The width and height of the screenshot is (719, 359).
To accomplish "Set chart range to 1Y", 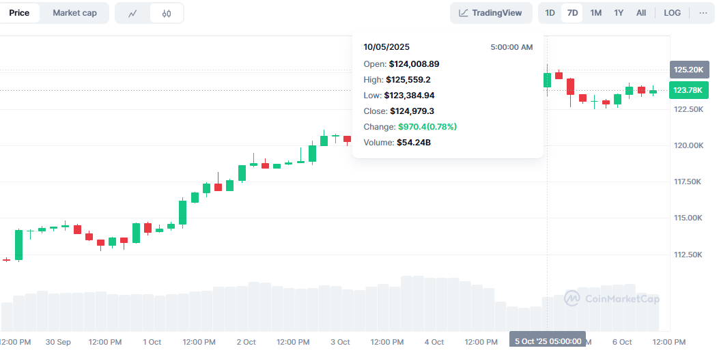I will pyautogui.click(x=619, y=13).
